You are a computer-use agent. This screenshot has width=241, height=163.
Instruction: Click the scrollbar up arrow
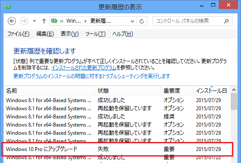point(234,90)
